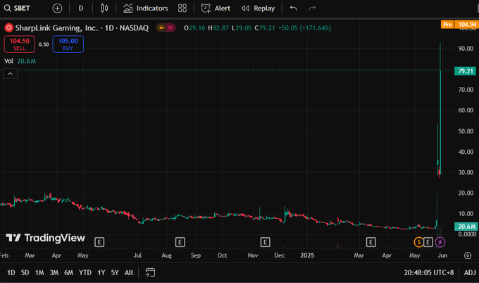Screen dimensions: 479x283
Task: Redo the last chart action
Action: click(312, 8)
